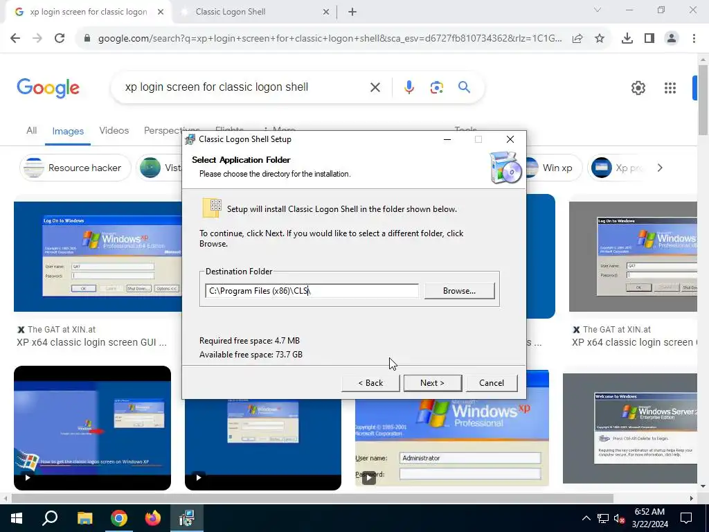Image resolution: width=709 pixels, height=532 pixels.
Task: Open Chrome downloads icon
Action: pos(627,39)
